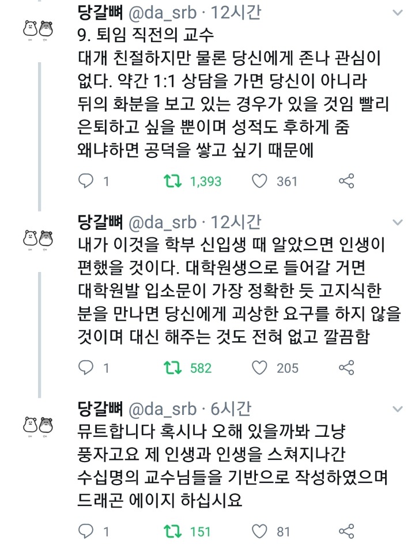This screenshot has height=544, width=415.
Task: Share the 뮤트합니다 tweet
Action: coord(346,531)
